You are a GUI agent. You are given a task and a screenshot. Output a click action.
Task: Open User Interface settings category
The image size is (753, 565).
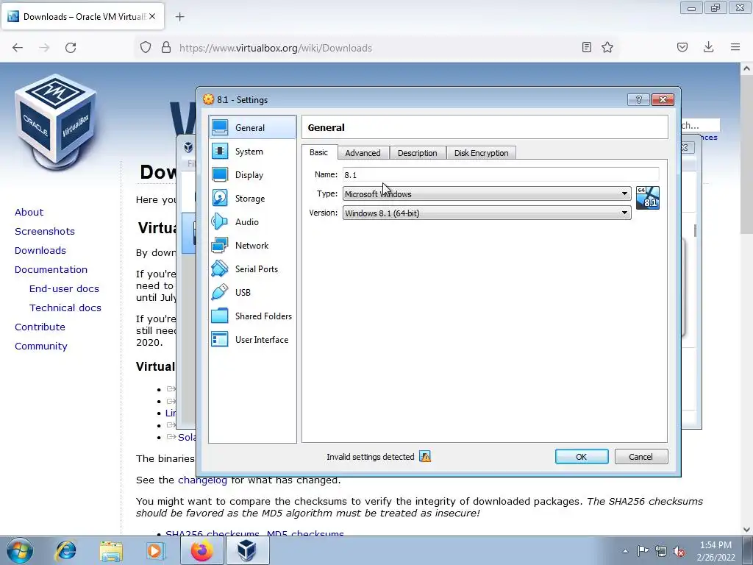(x=253, y=340)
